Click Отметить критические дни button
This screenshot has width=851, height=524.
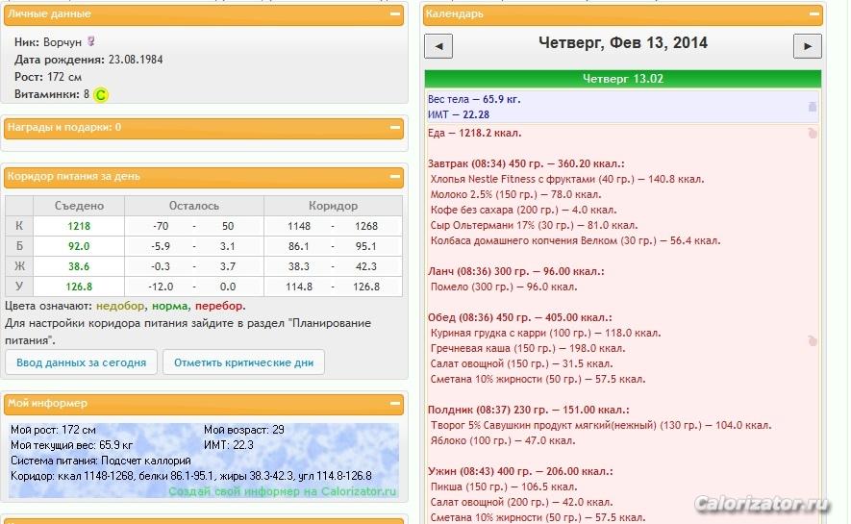tap(243, 362)
